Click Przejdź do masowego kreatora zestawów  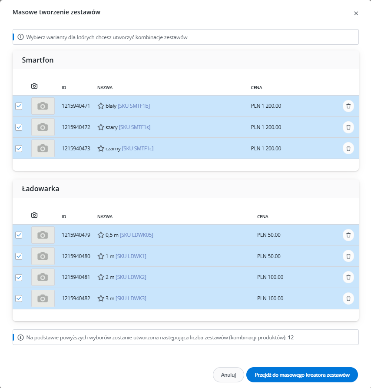point(302,375)
